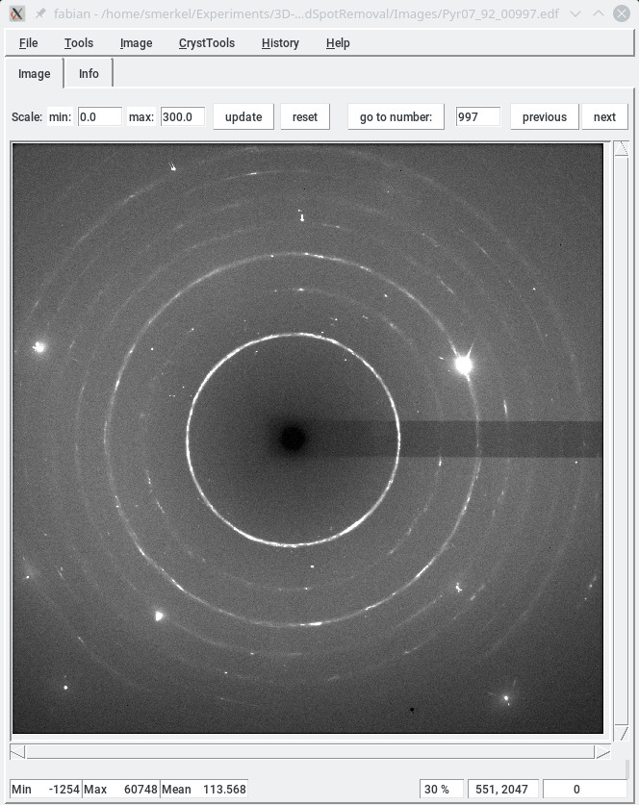
Task: Focus the scale max input field
Action: click(x=182, y=117)
